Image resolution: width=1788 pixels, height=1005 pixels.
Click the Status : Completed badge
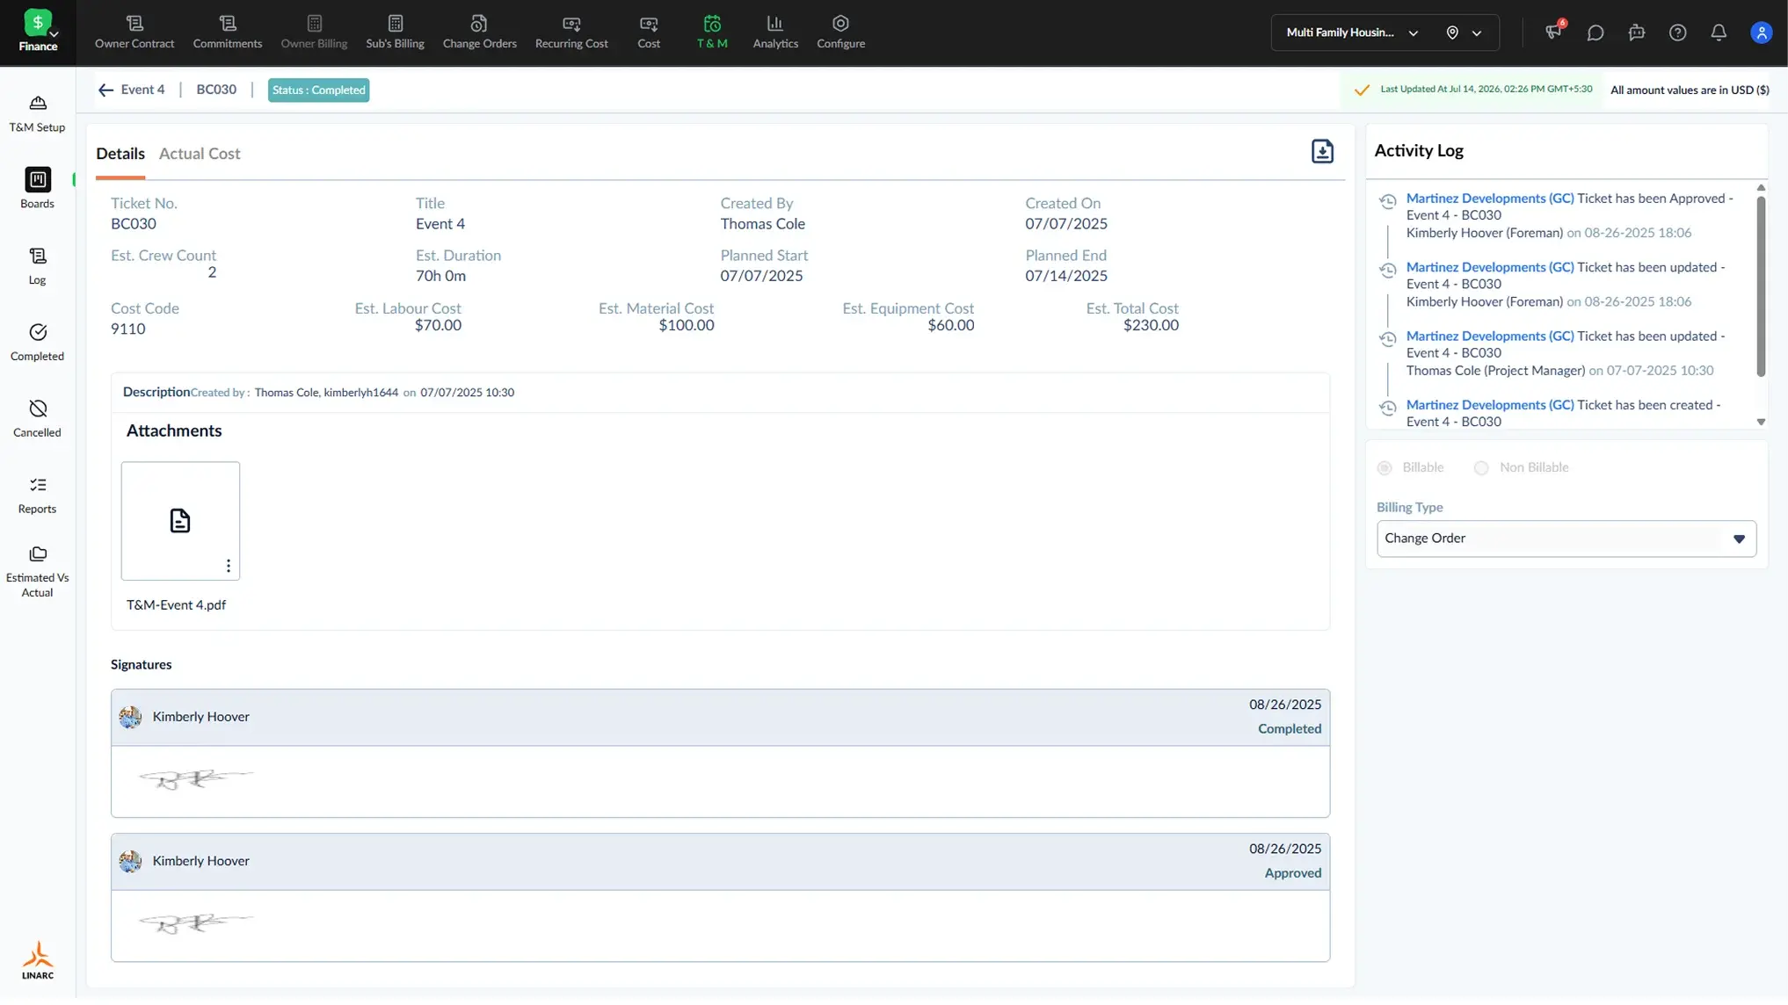click(318, 90)
